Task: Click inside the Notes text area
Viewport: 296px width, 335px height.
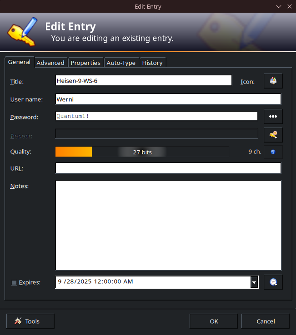Action: pos(168,225)
